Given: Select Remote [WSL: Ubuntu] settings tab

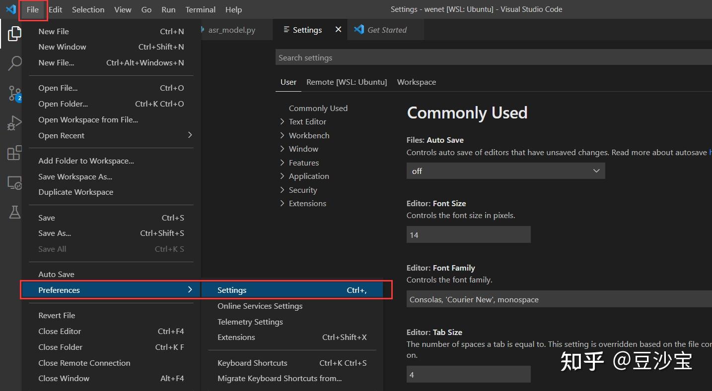Looking at the screenshot, I should [x=347, y=82].
